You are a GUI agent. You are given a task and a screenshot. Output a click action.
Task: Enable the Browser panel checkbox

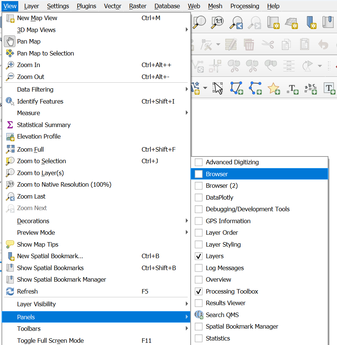point(199,174)
